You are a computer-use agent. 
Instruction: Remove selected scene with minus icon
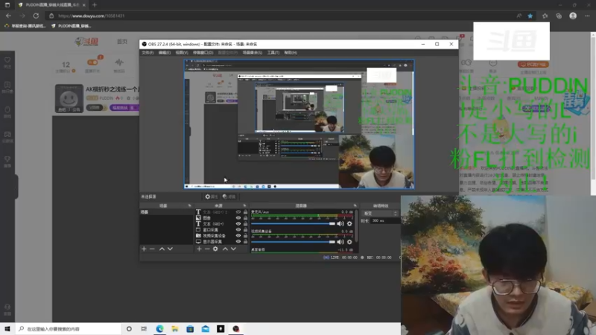click(x=152, y=249)
